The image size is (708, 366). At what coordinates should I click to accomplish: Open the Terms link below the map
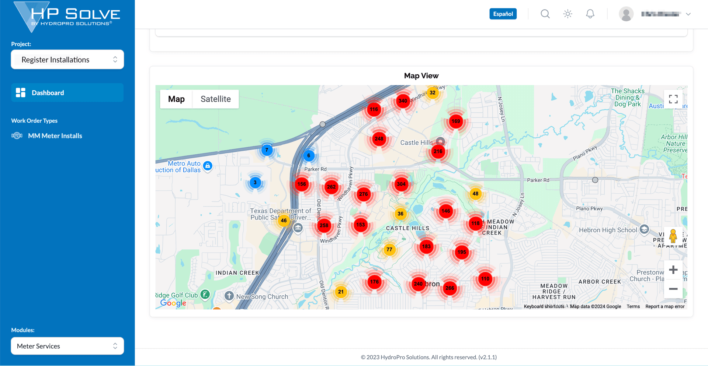pyautogui.click(x=633, y=306)
